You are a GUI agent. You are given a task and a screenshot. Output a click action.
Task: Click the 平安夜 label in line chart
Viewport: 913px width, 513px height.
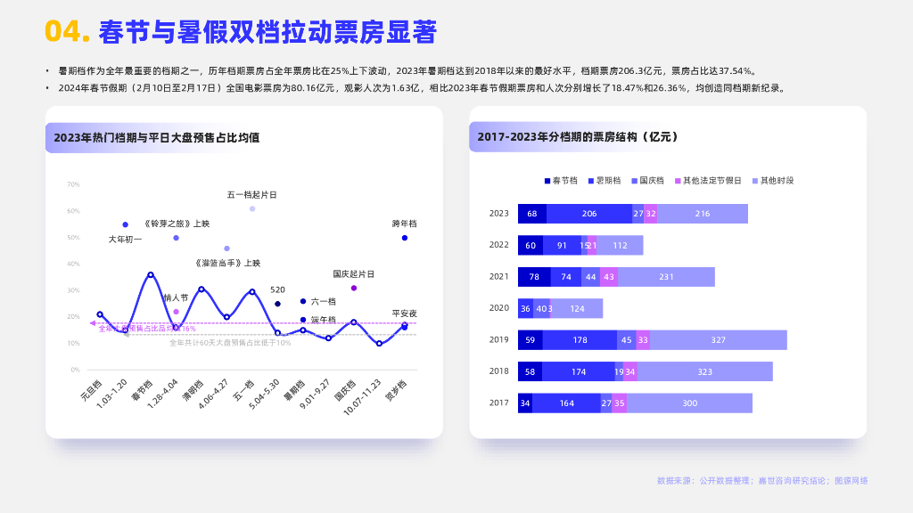tap(404, 313)
